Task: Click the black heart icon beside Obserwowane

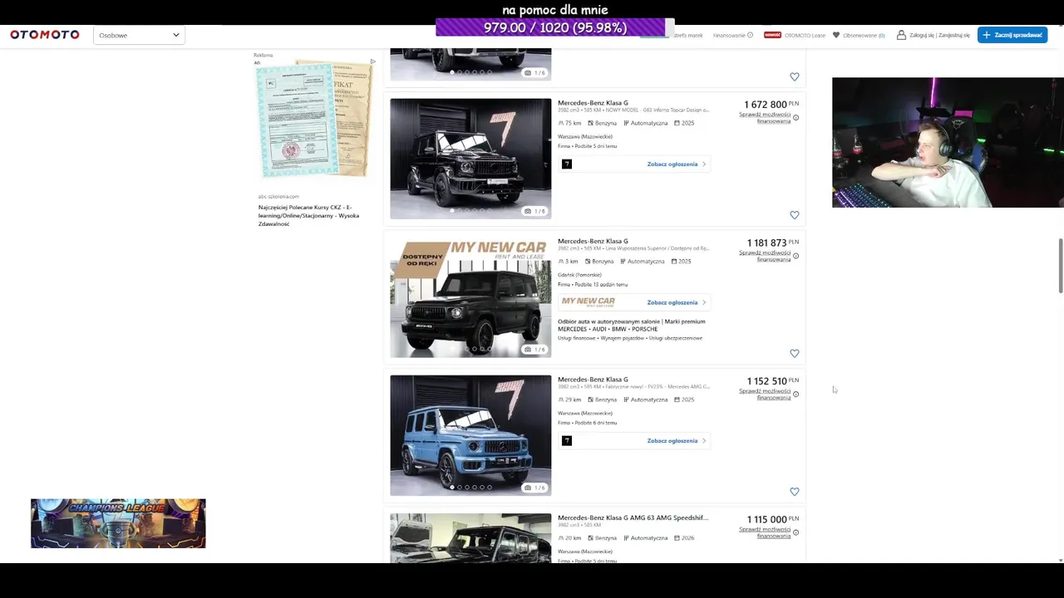Action: pyautogui.click(x=835, y=35)
